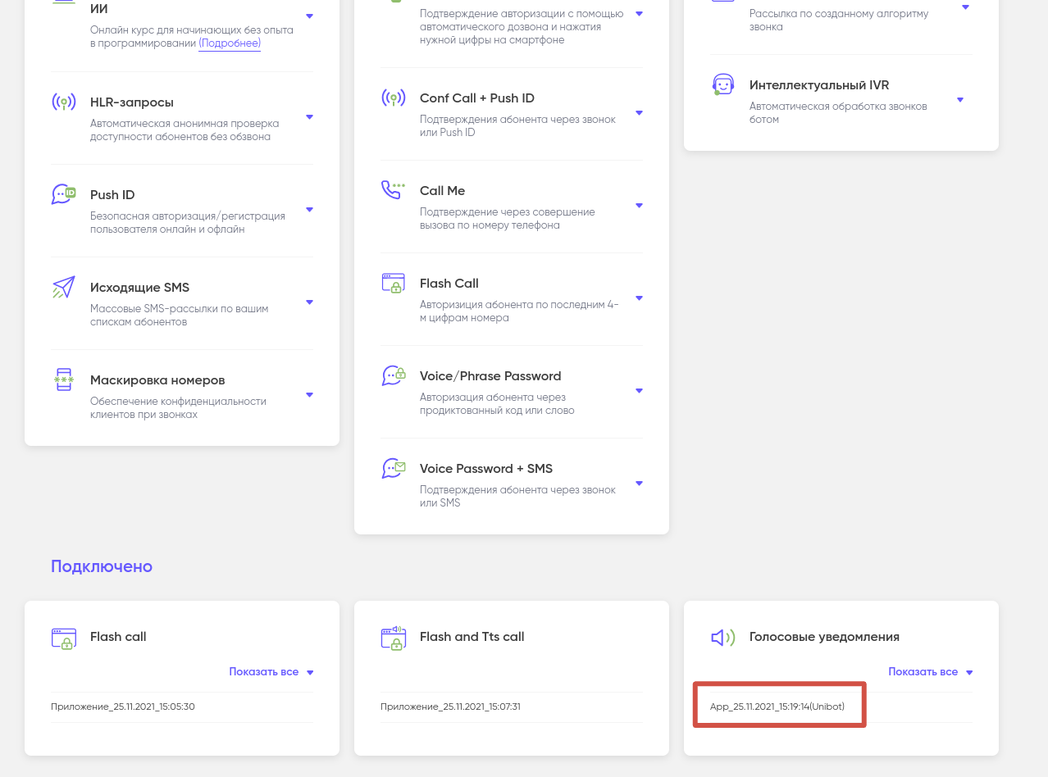
Task: Expand the Flash Call service arrow
Action: click(x=639, y=298)
